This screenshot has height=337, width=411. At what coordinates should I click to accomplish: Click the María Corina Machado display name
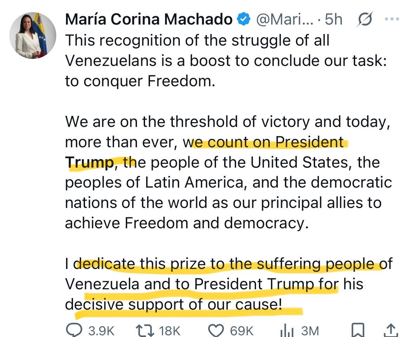click(x=149, y=20)
